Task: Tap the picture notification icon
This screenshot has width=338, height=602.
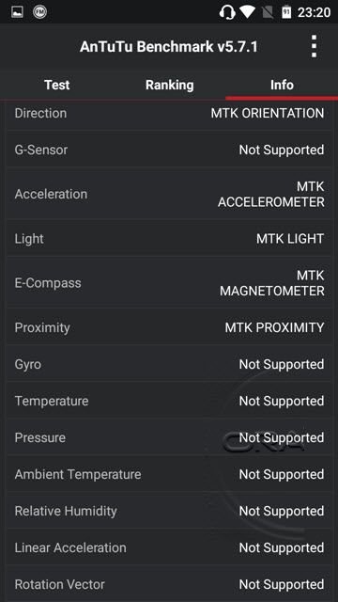Action: tap(17, 12)
